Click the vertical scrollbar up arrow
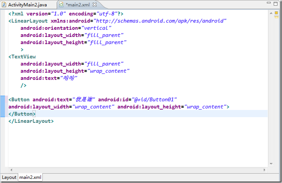The height and width of the screenshot is (183, 282). coord(271,13)
